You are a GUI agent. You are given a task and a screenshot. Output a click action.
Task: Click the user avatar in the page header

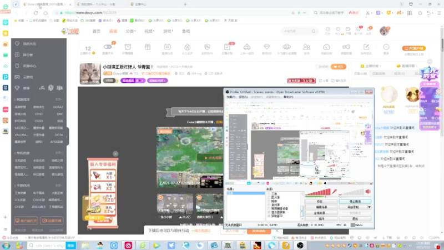[x=384, y=31]
